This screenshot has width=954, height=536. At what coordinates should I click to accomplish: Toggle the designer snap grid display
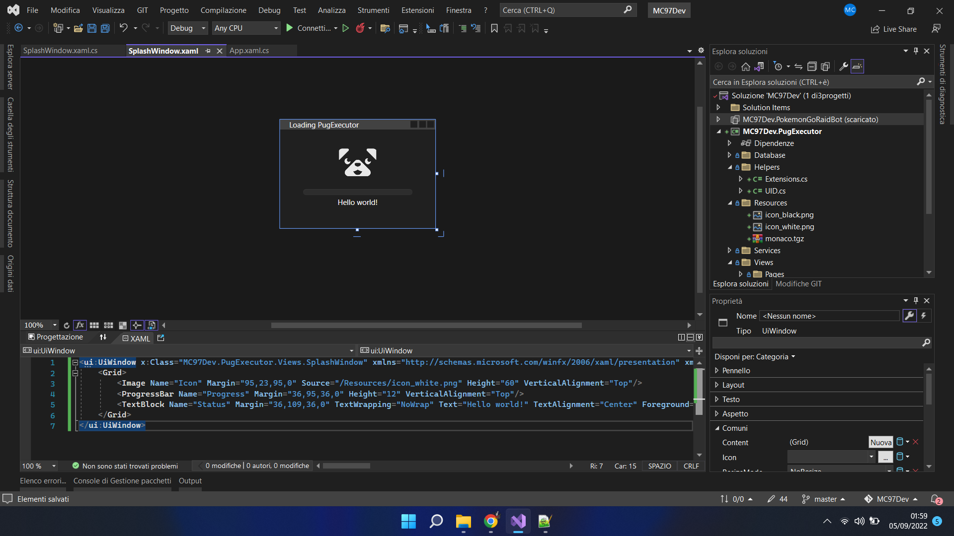coord(94,326)
